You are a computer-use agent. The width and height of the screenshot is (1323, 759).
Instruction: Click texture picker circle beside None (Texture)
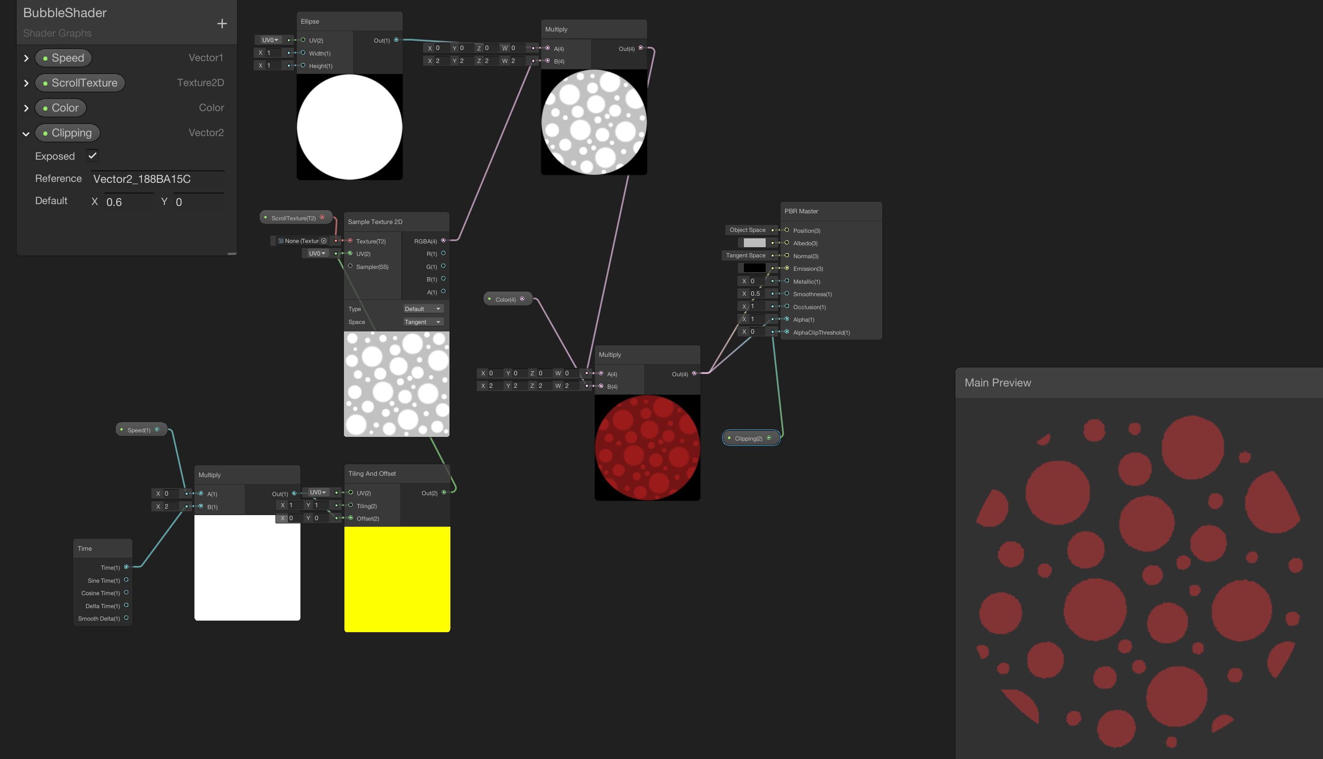coord(324,241)
